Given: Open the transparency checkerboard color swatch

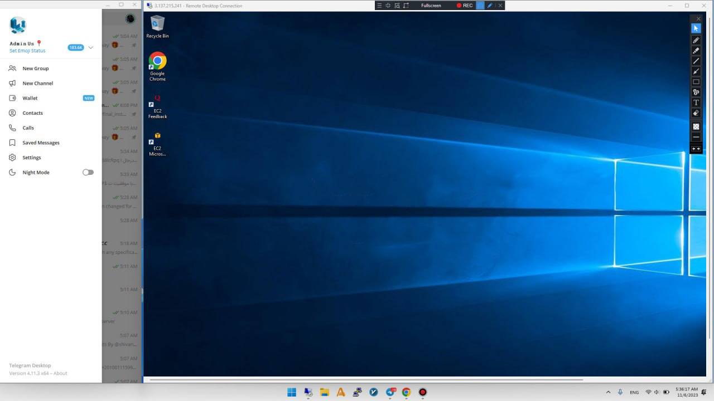Looking at the screenshot, I should click(696, 127).
